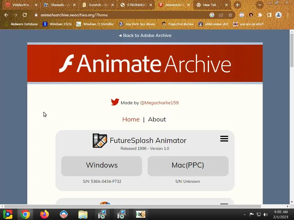Open the Windows ISOs bookmark
The width and height of the screenshot is (294, 220).
(57, 24)
